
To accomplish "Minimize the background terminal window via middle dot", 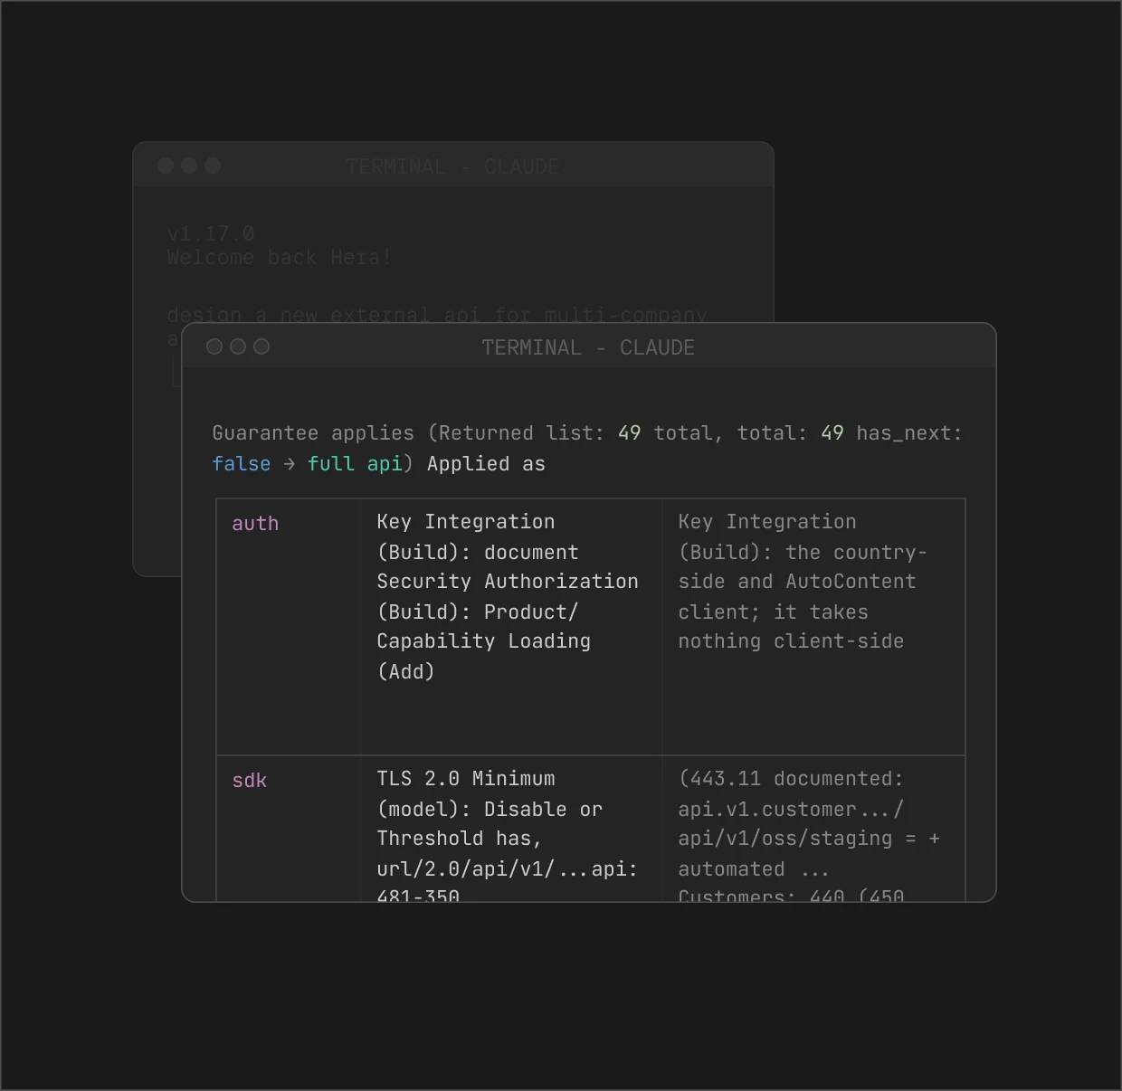I will pos(189,166).
